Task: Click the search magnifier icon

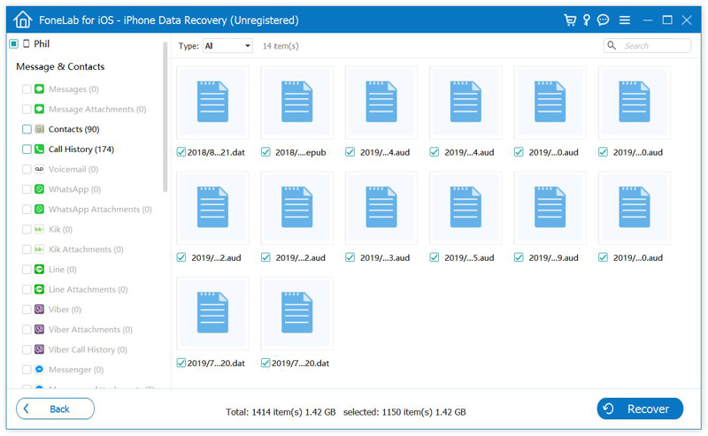Action: 612,45
